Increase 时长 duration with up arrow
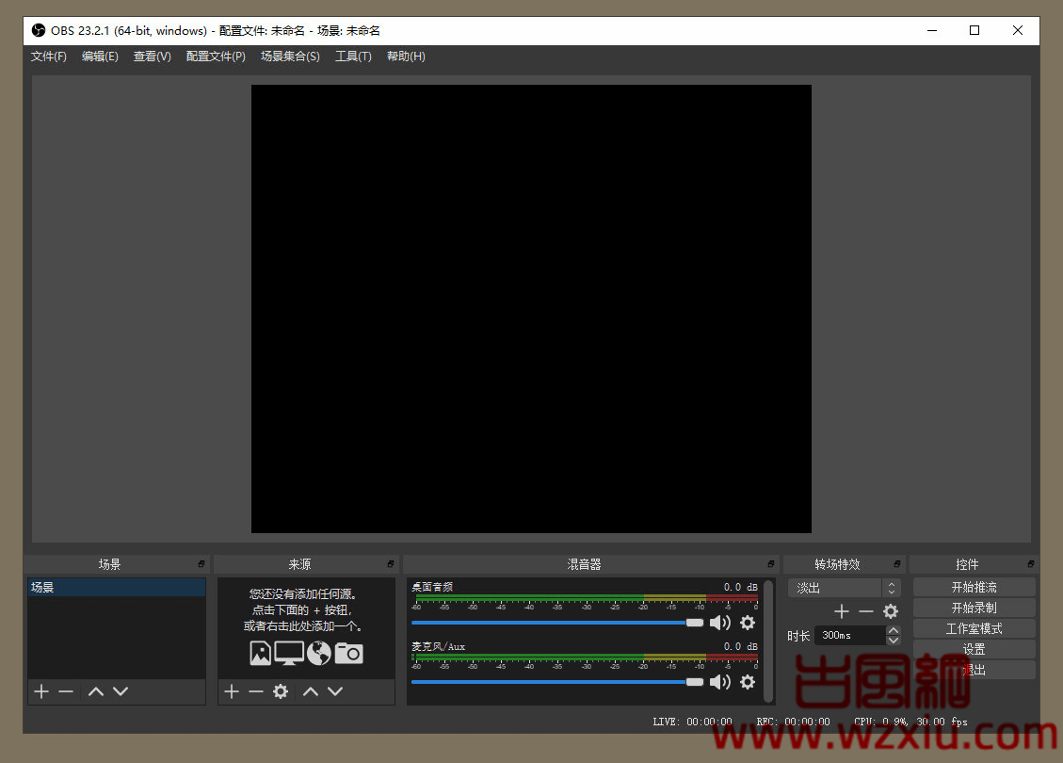 tap(894, 631)
